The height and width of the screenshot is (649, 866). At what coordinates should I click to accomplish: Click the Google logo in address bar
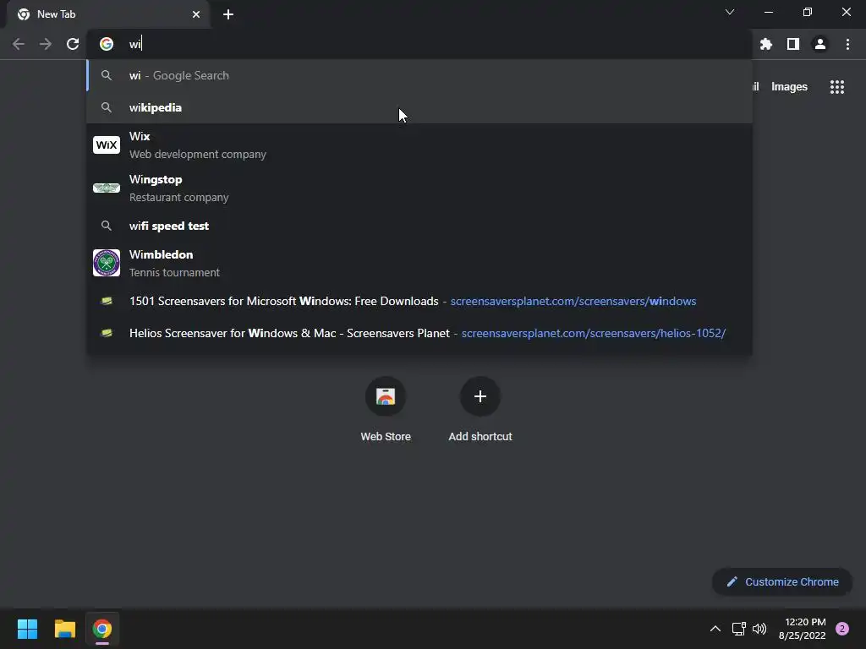pyautogui.click(x=107, y=44)
